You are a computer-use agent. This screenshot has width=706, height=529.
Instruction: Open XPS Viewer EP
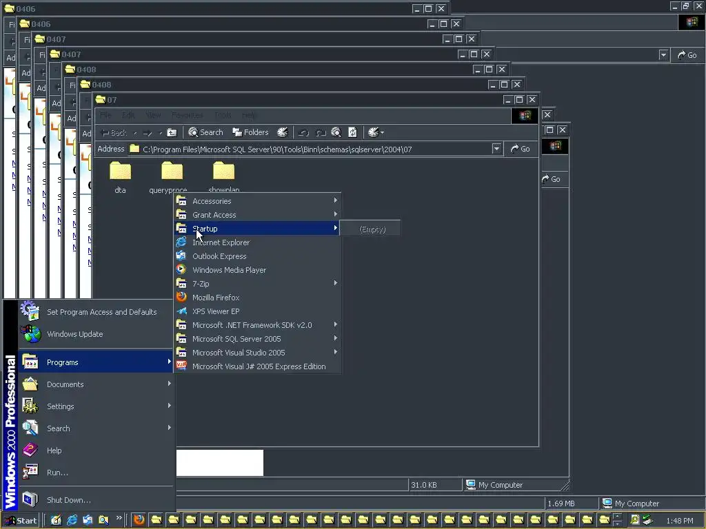tap(257, 311)
